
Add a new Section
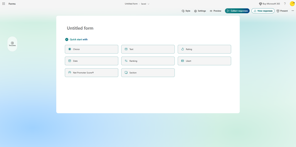tap(148, 73)
